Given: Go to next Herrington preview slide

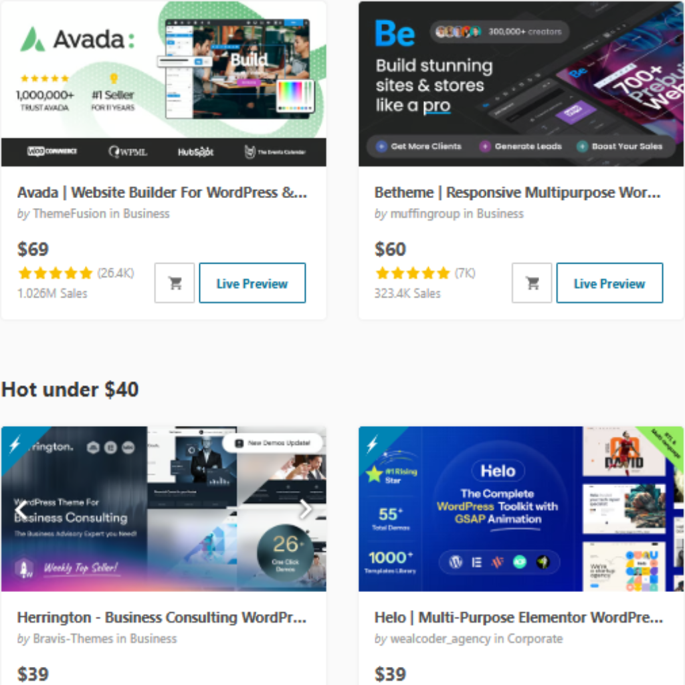Looking at the screenshot, I should (306, 509).
